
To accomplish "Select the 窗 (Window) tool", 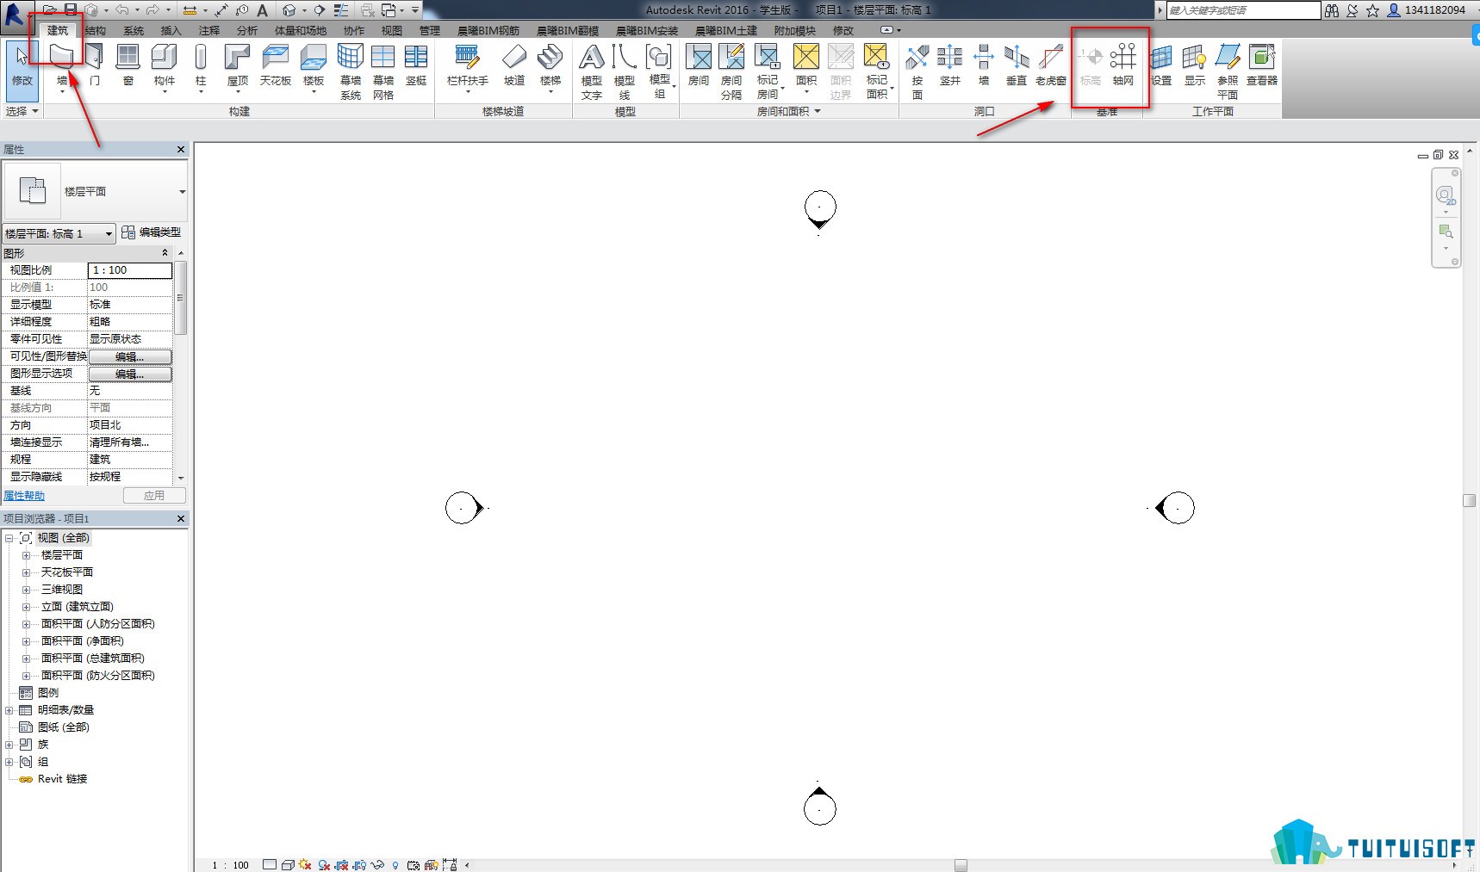I will pyautogui.click(x=127, y=66).
